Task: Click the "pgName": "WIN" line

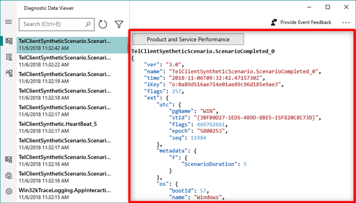Action: 194,111
